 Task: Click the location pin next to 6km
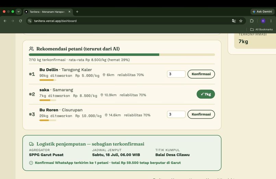(x=104, y=75)
